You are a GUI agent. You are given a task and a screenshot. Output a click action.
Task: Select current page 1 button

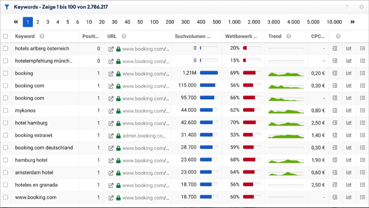(28, 22)
